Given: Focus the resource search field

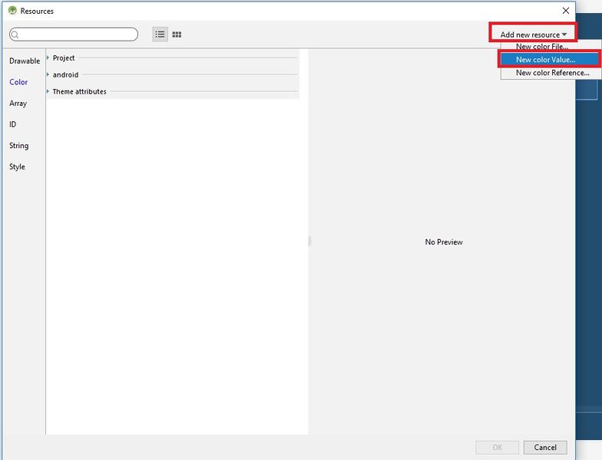Looking at the screenshot, I should point(74,34).
